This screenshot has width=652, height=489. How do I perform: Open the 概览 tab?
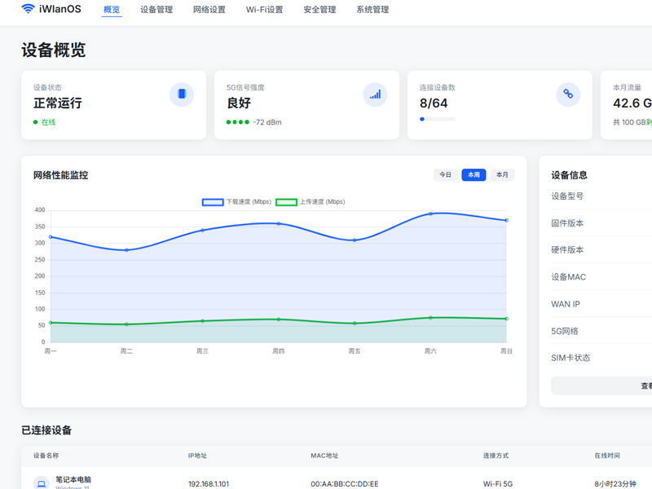(x=112, y=10)
